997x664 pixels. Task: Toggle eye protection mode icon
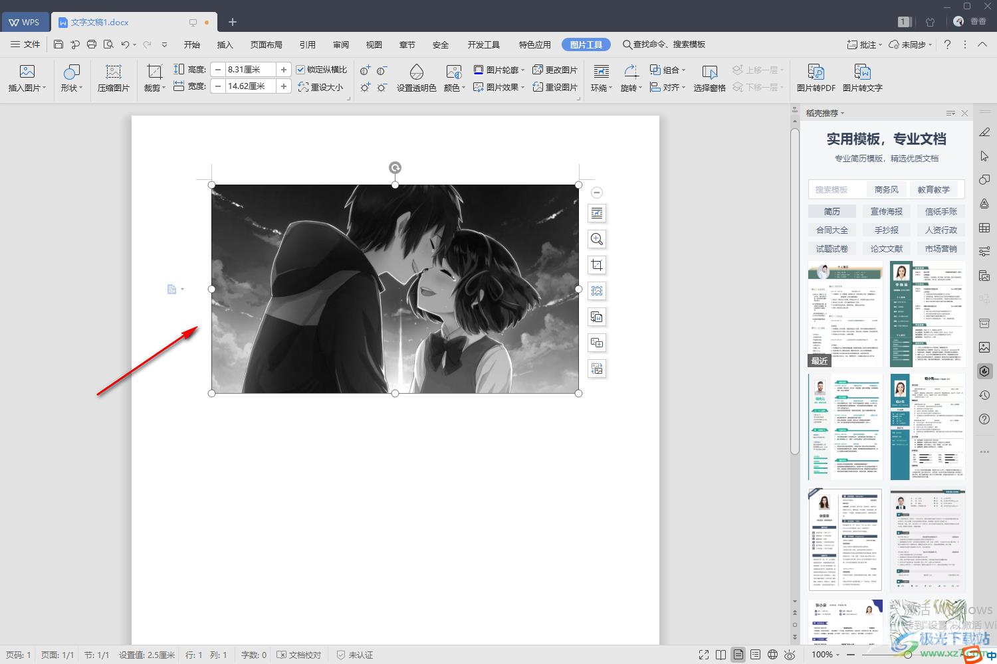tap(790, 655)
